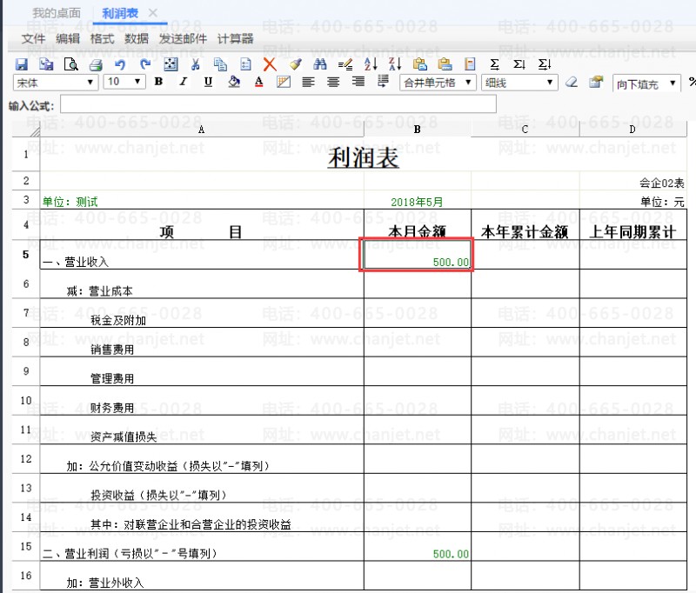Click the 一、营业收入 cell
Screen dimensions: 696x593
pyautogui.click(x=202, y=255)
